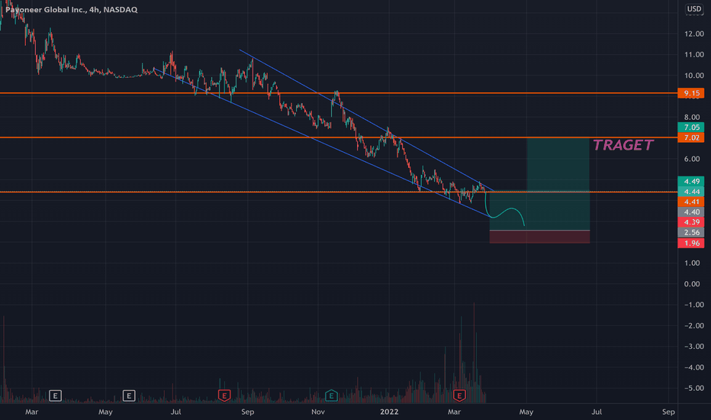Click the −5.00 price axis value
Screen dimensions: 711x420
[x=694, y=388]
